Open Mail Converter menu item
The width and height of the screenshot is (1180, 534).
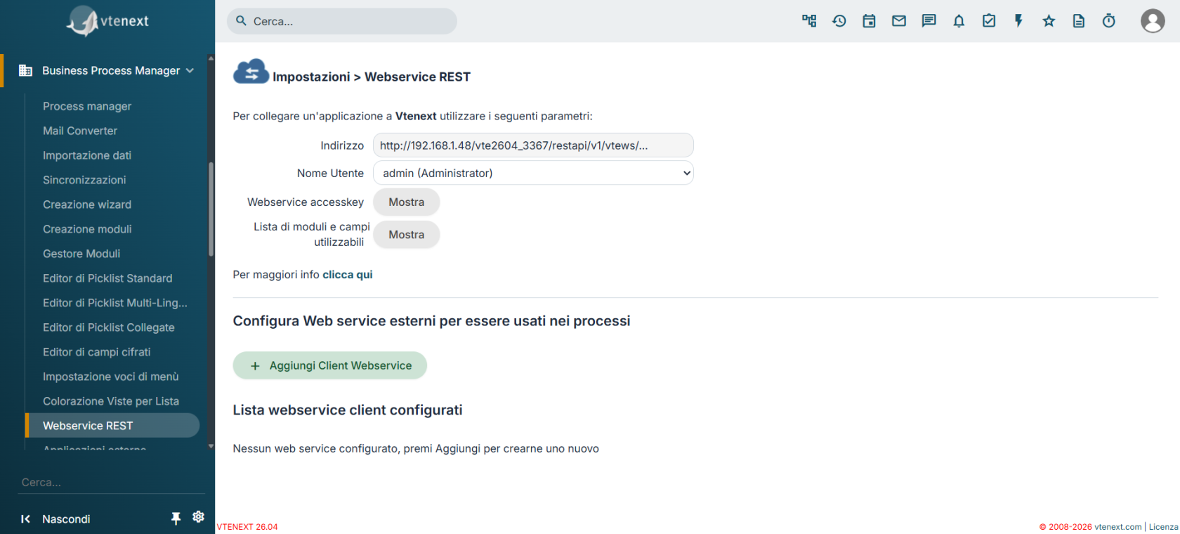coord(80,131)
